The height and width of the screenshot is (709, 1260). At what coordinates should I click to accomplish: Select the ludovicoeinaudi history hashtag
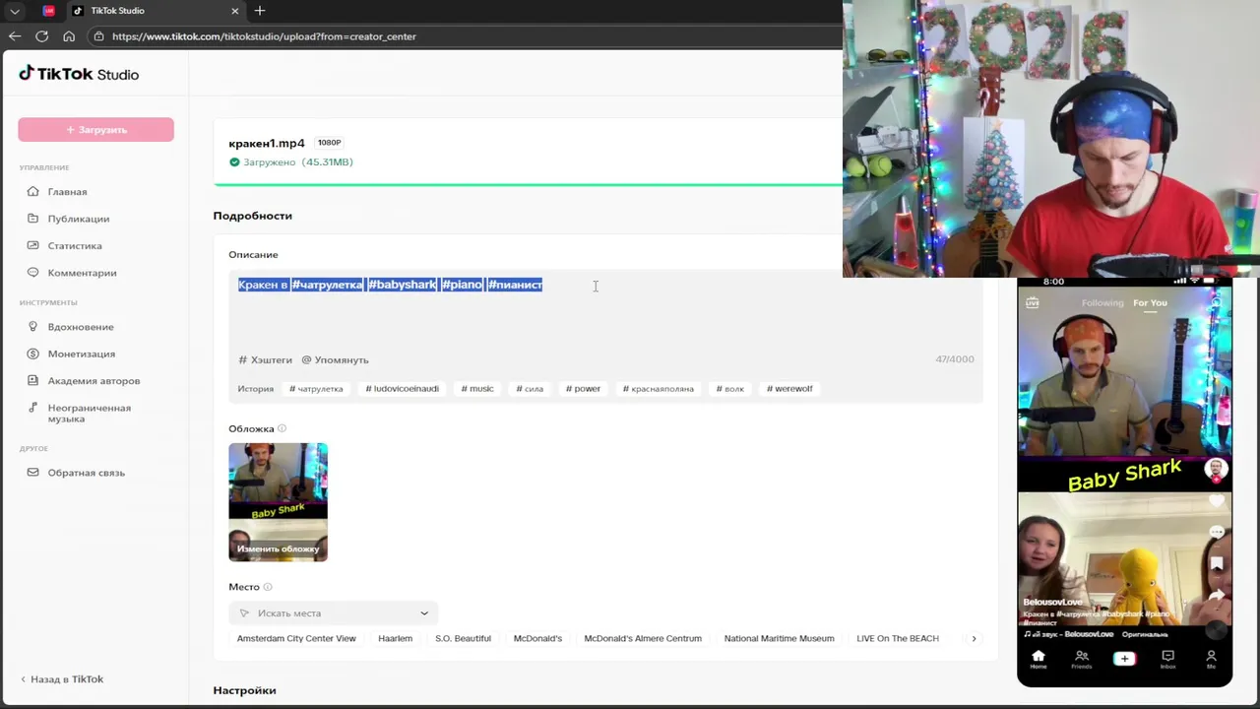click(x=403, y=389)
